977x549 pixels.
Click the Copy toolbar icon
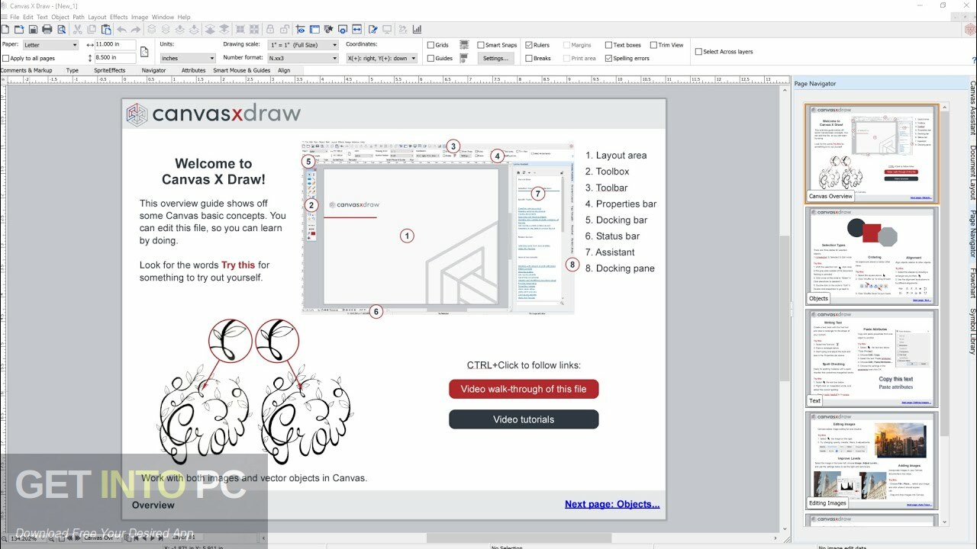click(x=91, y=30)
